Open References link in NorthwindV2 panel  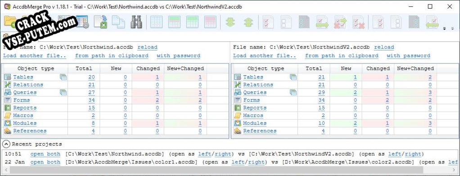260,131
